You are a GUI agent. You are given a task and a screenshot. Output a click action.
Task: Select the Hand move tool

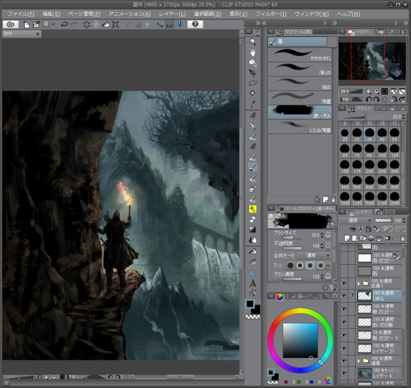tap(253, 52)
